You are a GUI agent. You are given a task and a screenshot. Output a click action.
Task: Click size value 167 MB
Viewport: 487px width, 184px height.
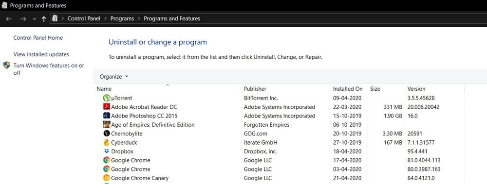click(393, 143)
